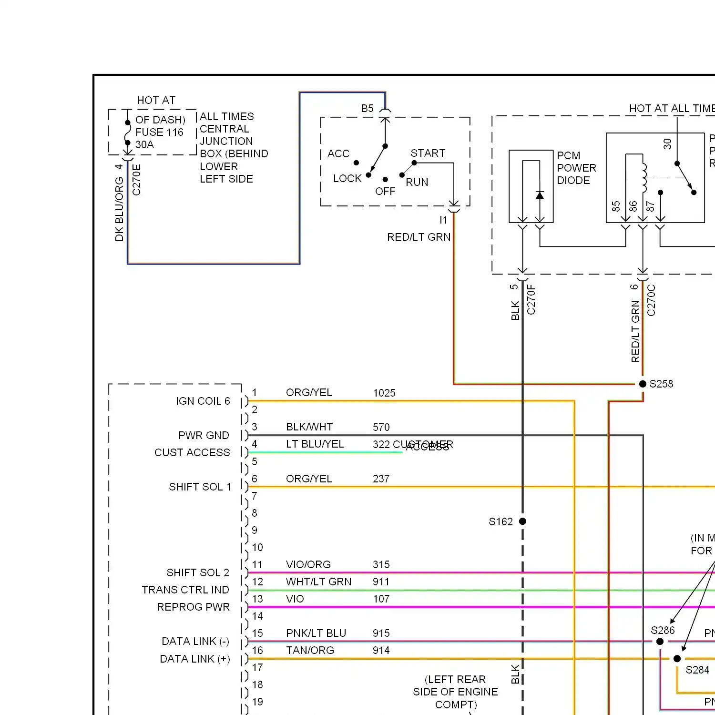This screenshot has height=715, width=715.
Task: Click circuit number "107"
Action: pos(381,599)
